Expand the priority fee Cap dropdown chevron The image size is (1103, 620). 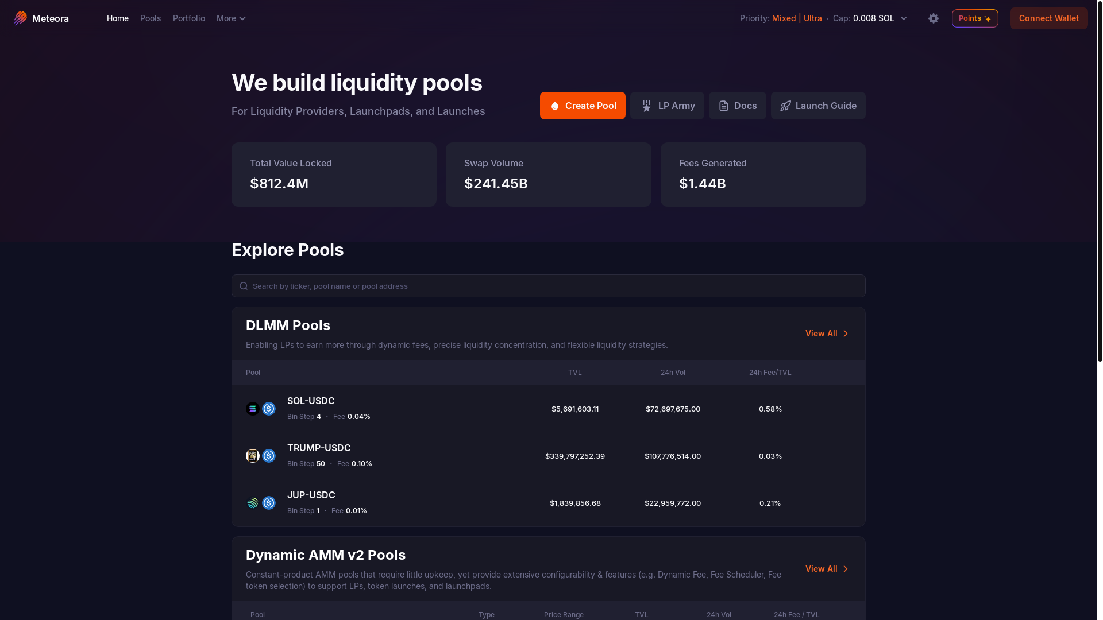pos(903,18)
